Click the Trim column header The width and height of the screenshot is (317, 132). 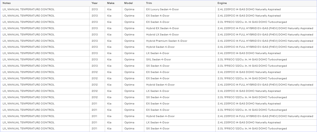[x=180, y=3]
